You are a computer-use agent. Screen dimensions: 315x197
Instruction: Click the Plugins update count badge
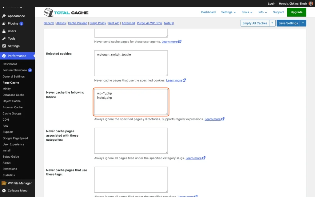tap(21, 23)
